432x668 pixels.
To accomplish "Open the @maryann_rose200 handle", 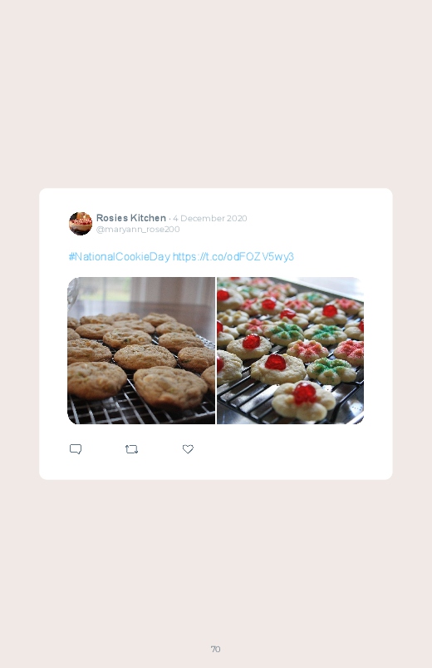I will click(x=138, y=230).
